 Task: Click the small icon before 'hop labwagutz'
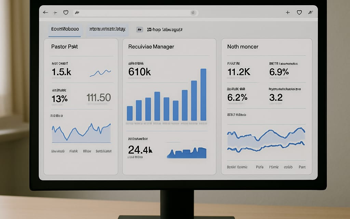coord(139,29)
